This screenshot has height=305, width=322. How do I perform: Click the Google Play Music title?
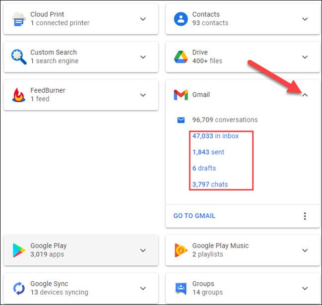pos(221,245)
